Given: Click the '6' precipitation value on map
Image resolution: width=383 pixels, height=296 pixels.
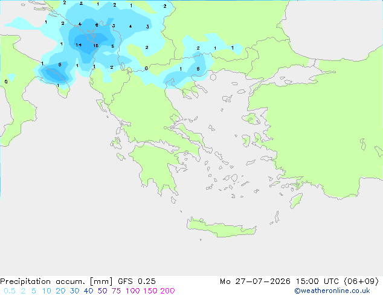Looking at the screenshot, I should point(97,25).
